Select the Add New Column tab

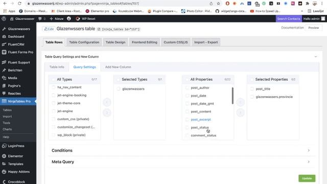tap(118, 67)
